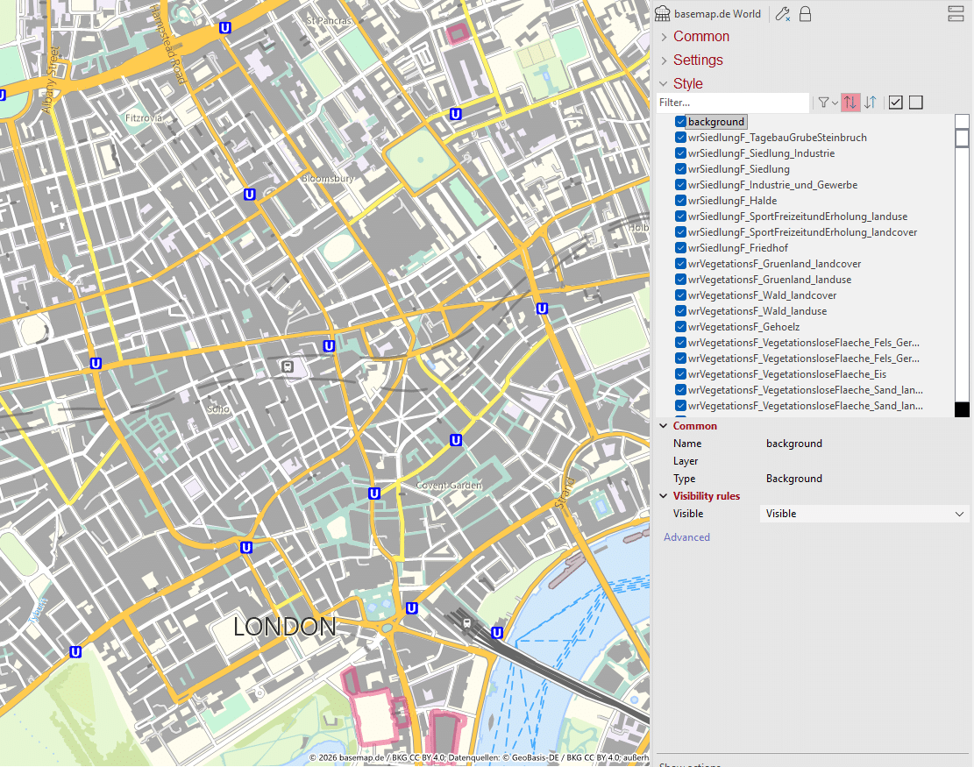
Task: Uncheck wrSiedlungF_TagebauGrubeSteinbruch checkbox
Action: click(x=680, y=138)
